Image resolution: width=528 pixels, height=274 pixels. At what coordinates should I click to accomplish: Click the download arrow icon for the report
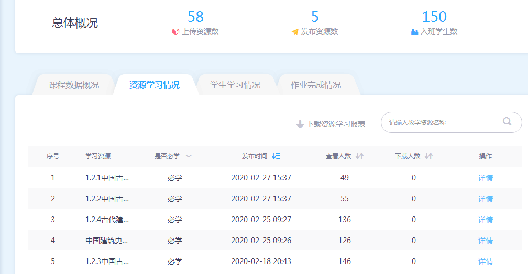300,124
